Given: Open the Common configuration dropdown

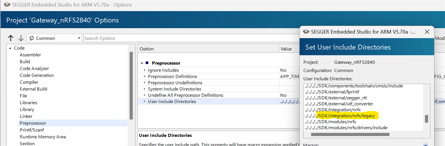Looking at the screenshot, I should (x=55, y=38).
